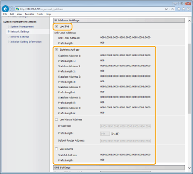Click the System Management Settings heading

click(x=20, y=22)
